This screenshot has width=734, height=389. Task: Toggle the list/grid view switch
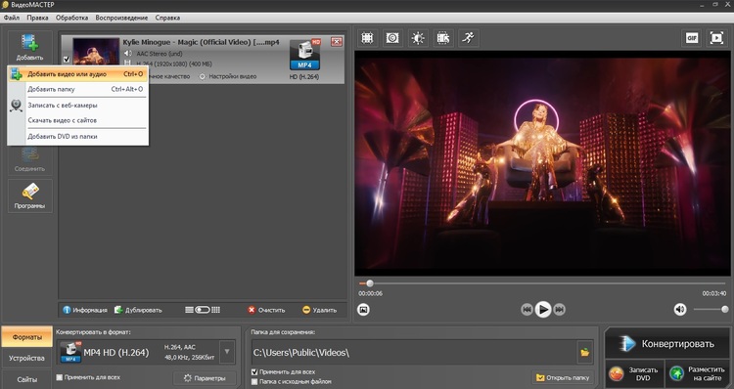point(203,310)
